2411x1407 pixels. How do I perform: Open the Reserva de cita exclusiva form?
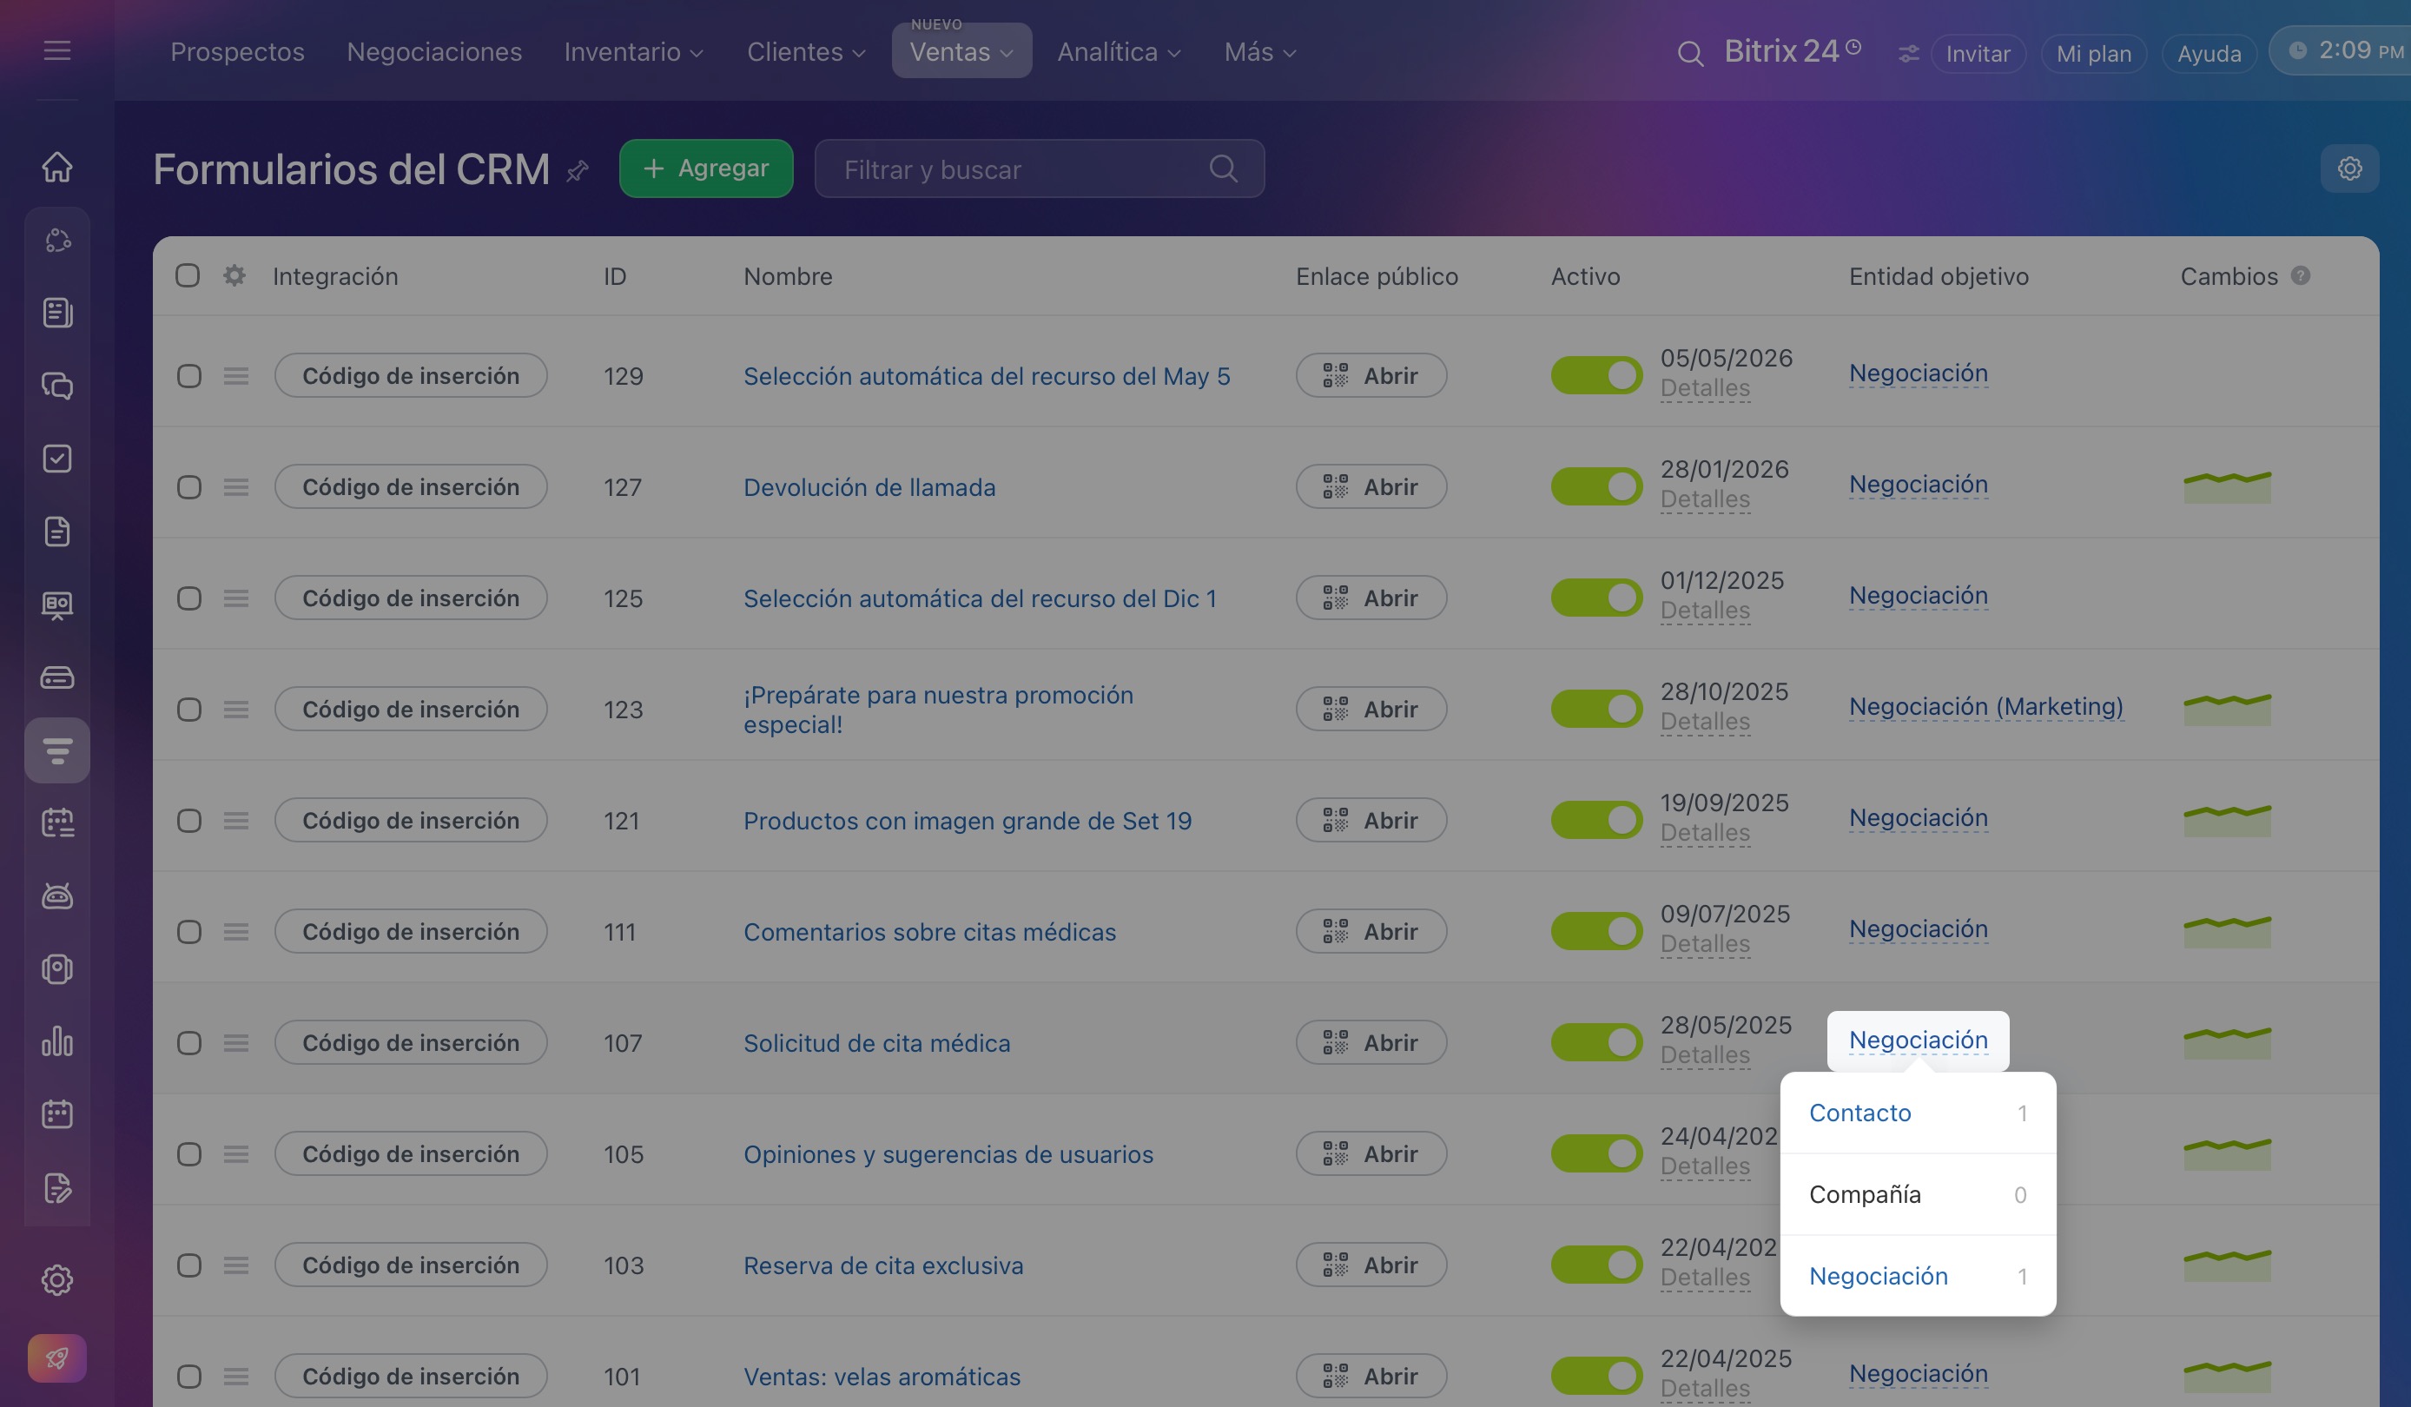tap(883, 1265)
